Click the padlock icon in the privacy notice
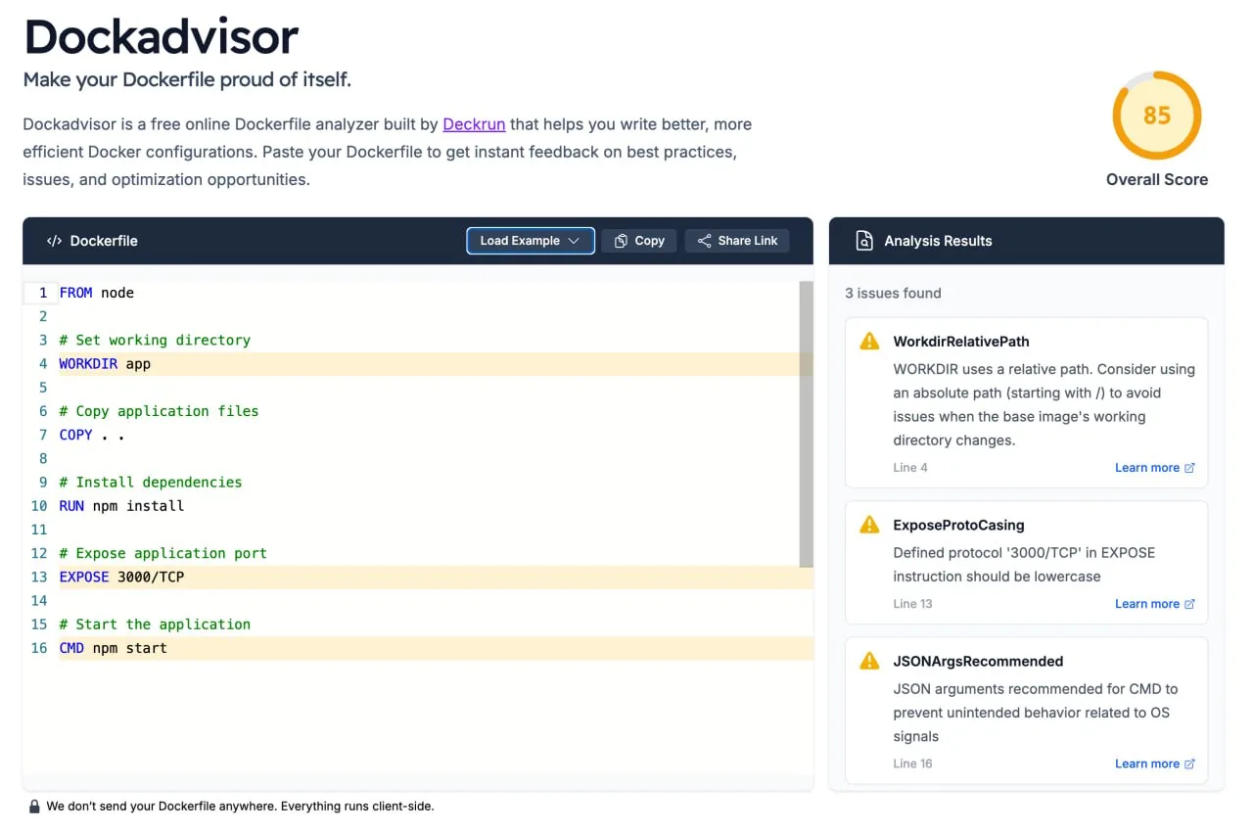The width and height of the screenshot is (1253, 832). 34,807
